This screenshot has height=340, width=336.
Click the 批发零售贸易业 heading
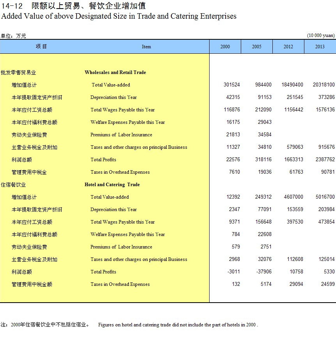coord(18,72)
